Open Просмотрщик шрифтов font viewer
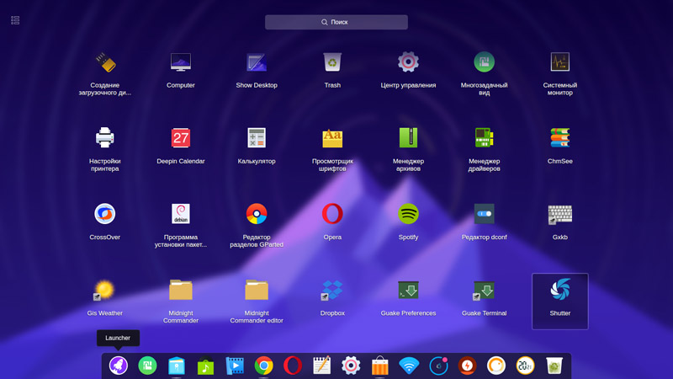The height and width of the screenshot is (379, 673). point(332,138)
